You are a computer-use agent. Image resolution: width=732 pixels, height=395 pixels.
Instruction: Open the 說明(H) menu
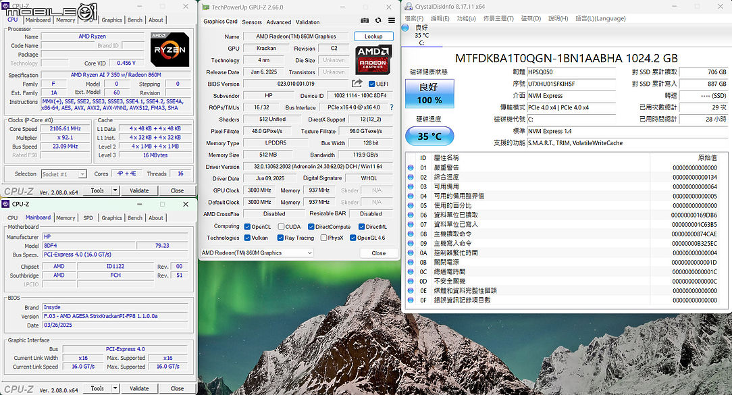click(558, 18)
